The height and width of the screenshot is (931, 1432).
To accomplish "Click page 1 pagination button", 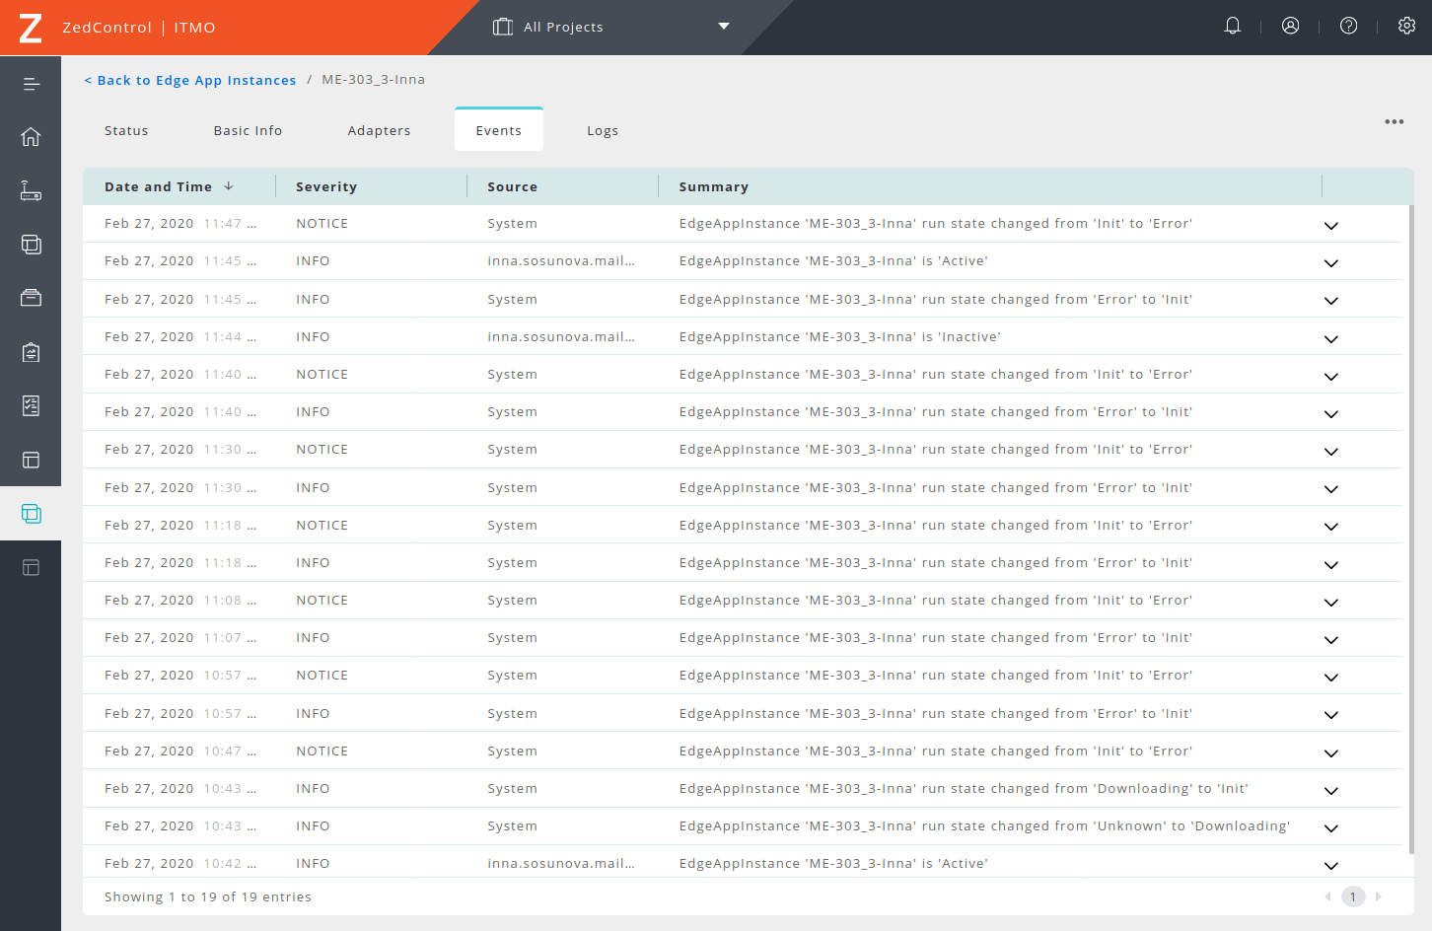I will [1352, 896].
